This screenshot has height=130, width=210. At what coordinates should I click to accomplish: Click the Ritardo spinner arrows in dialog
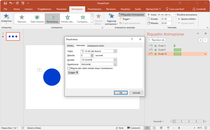92,55
